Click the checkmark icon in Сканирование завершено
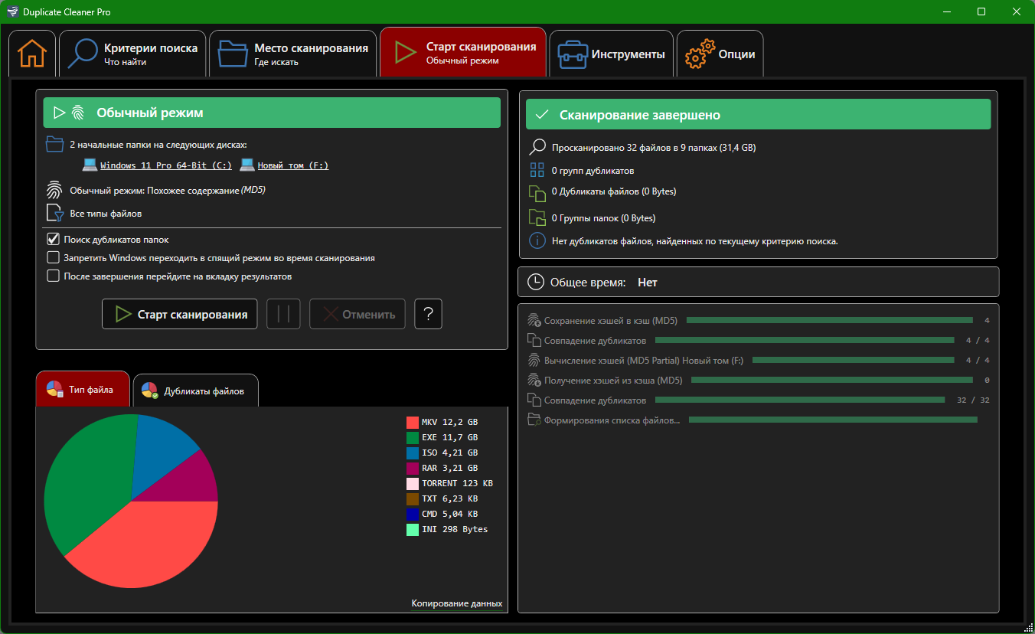The width and height of the screenshot is (1035, 634). tap(543, 115)
